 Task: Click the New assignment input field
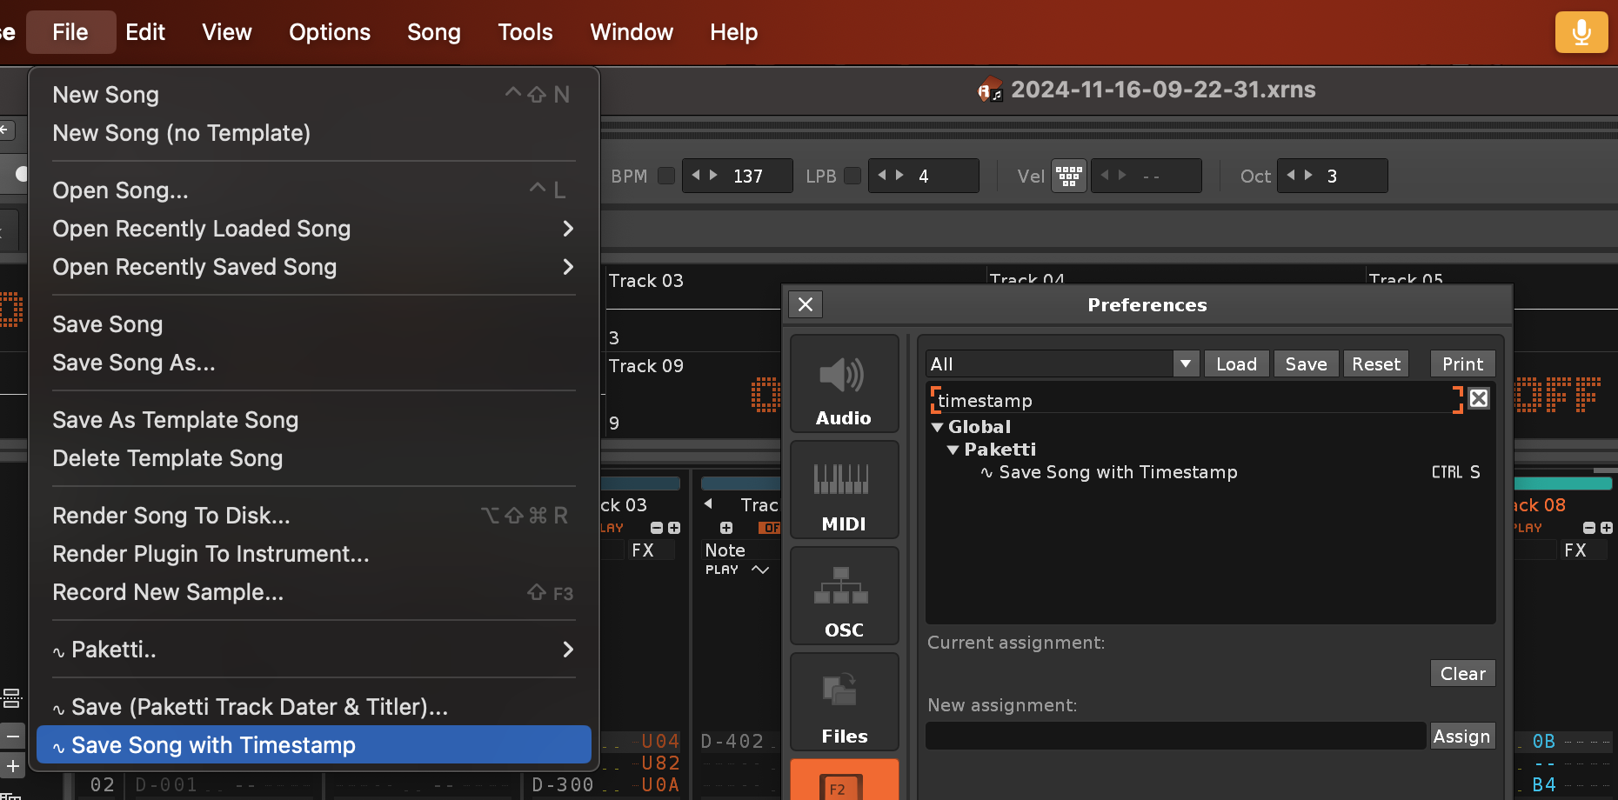point(1175,736)
